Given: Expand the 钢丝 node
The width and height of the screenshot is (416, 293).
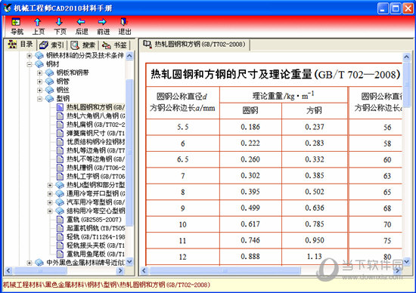Looking at the screenshot, I should [x=39, y=90].
